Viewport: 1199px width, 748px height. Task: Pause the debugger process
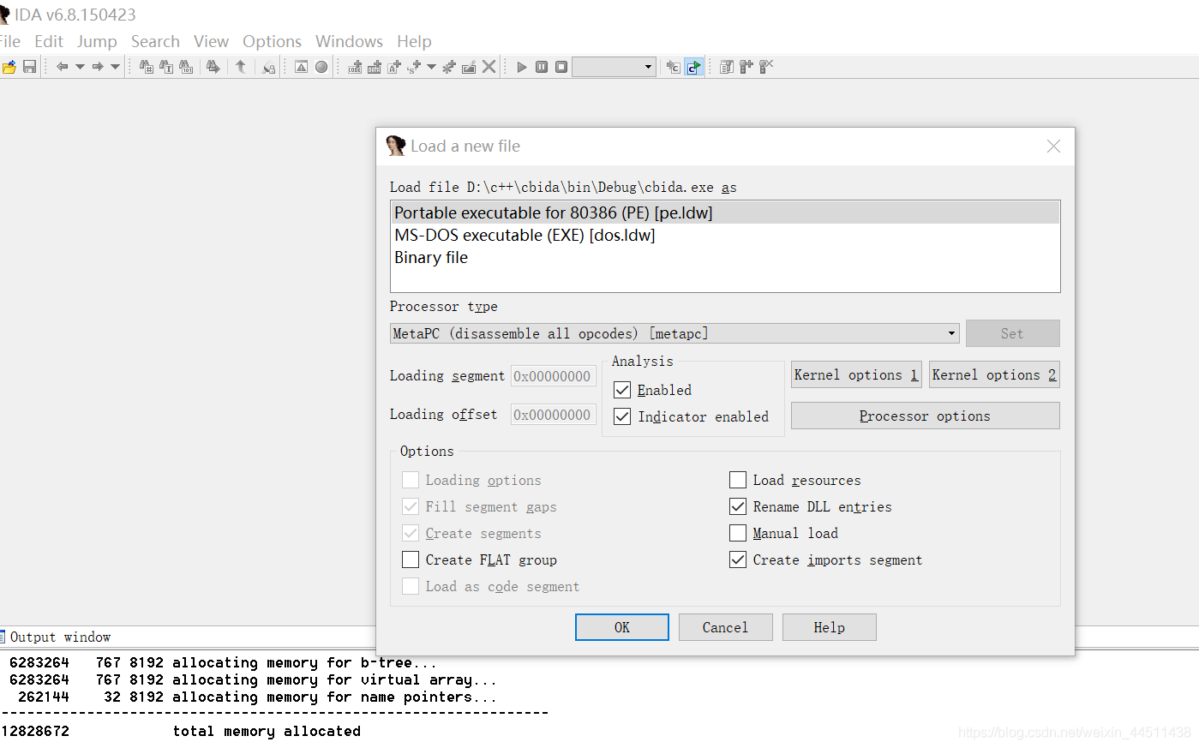coord(542,67)
